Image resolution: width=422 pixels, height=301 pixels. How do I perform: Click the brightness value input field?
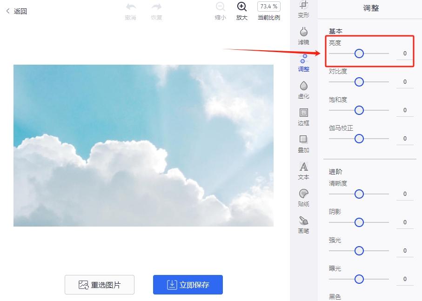pos(404,54)
